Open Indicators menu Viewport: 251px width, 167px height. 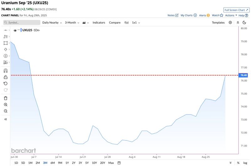tap(99, 23)
